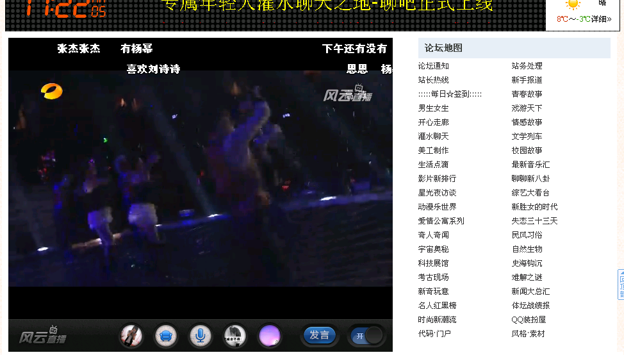The height and width of the screenshot is (355, 624).
Task: Open 论坛通知 forum link
Action: click(434, 66)
